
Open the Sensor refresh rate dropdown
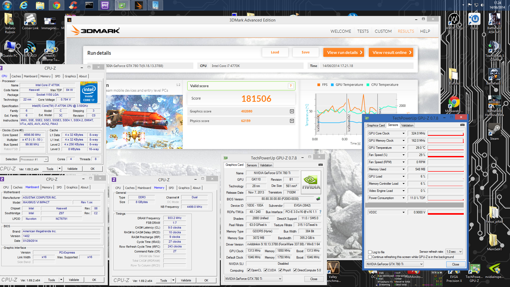click(454, 252)
